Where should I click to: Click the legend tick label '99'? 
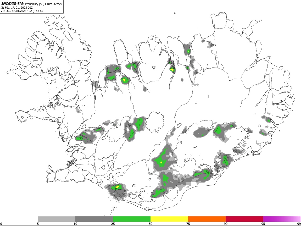(x=299, y=224)
